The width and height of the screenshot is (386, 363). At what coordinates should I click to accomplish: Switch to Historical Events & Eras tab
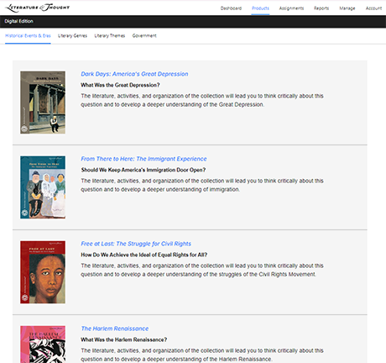click(28, 36)
